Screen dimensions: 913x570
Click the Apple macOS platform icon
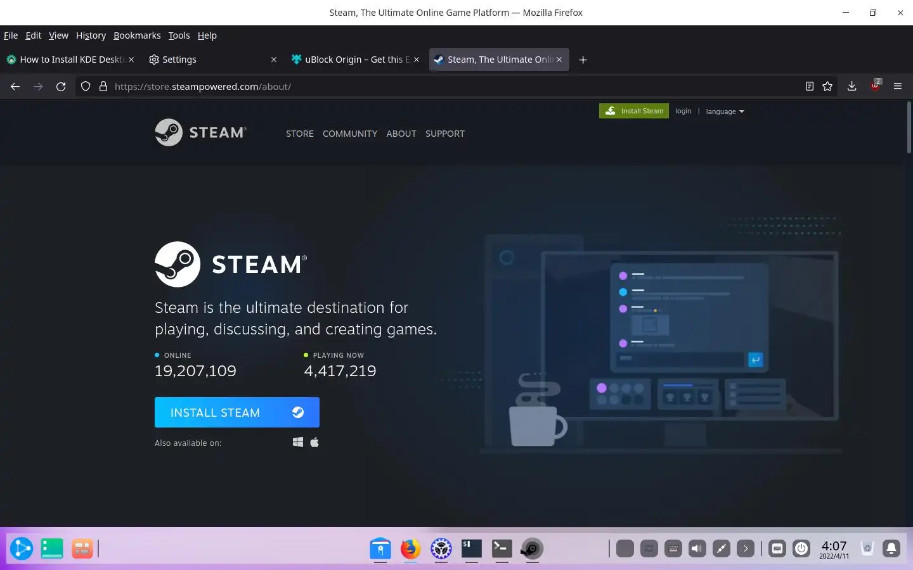(x=314, y=442)
